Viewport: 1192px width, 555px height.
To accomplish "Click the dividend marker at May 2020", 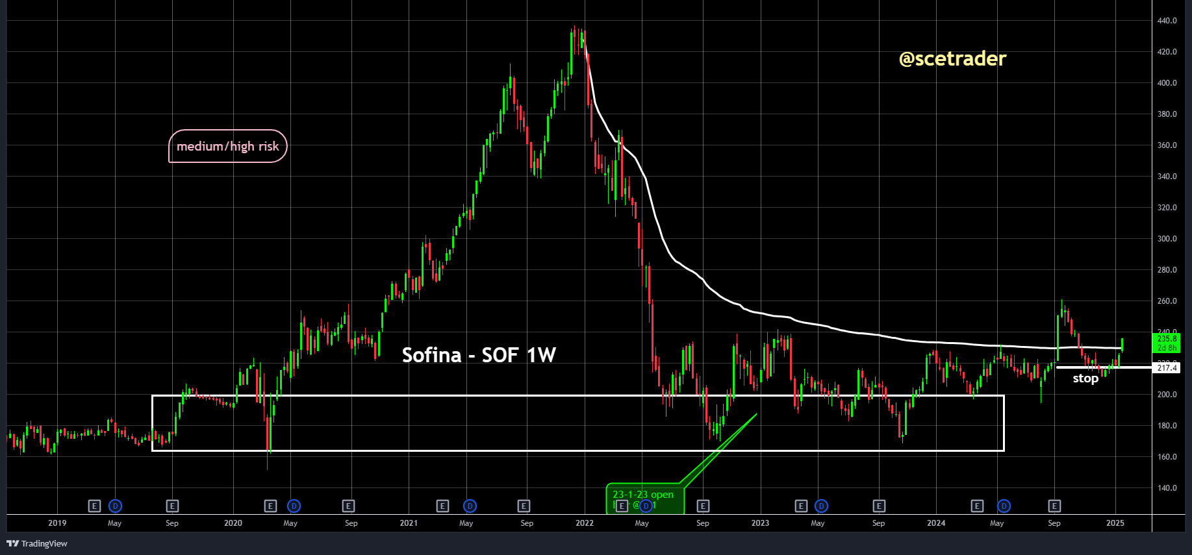I will 294,506.
